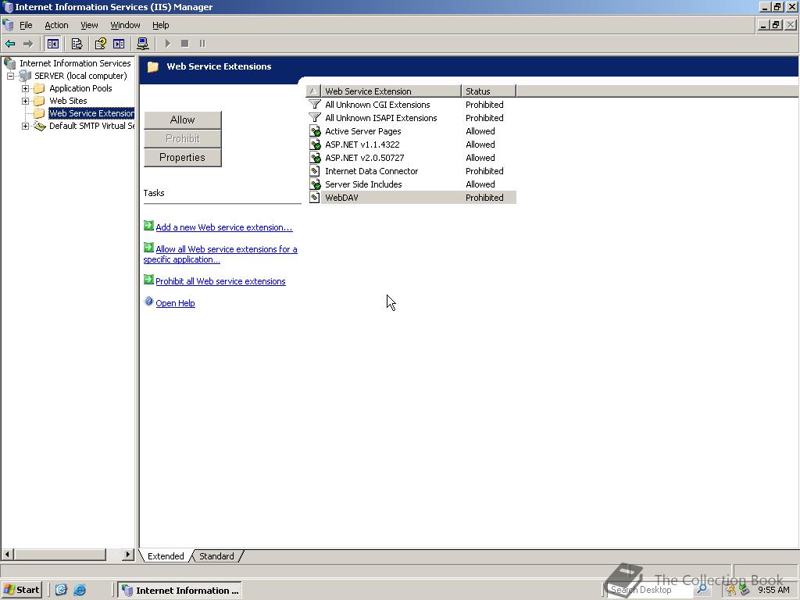Toggle the Show/Hide Console Tree button

(52, 44)
